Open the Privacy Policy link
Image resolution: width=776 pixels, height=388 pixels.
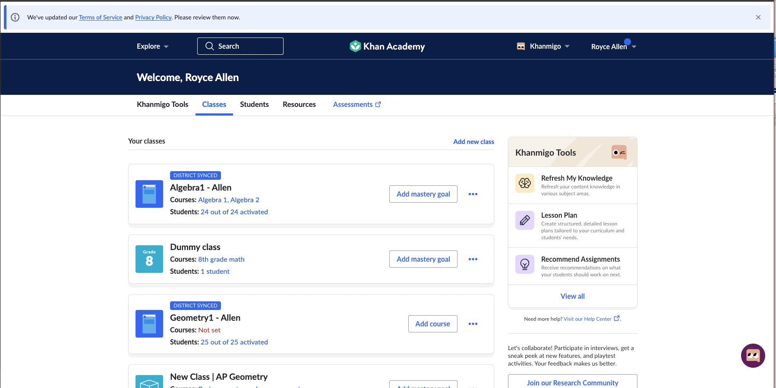(153, 17)
